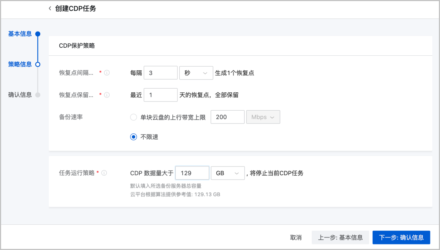
Task: Open the Mbps unit dropdown
Action: click(263, 117)
